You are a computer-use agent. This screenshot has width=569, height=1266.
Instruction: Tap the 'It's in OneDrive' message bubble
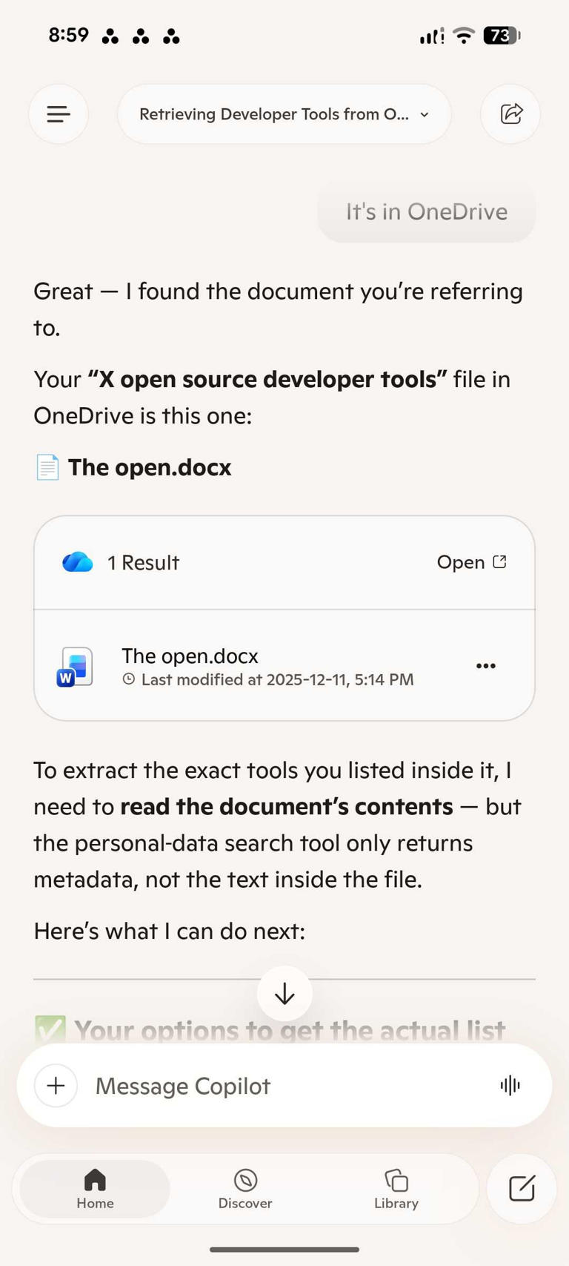coord(427,212)
